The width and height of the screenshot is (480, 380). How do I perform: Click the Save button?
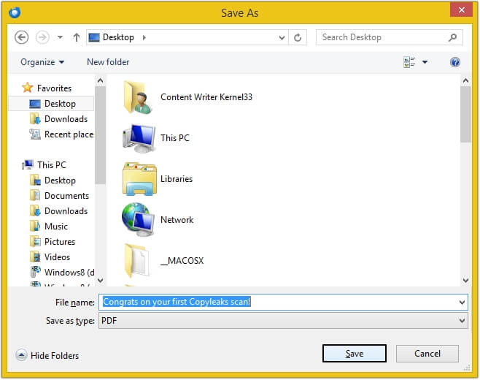click(x=355, y=354)
